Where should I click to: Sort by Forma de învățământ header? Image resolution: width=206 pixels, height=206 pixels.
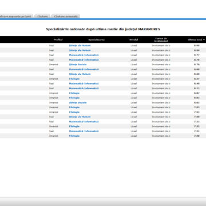(x=161, y=39)
